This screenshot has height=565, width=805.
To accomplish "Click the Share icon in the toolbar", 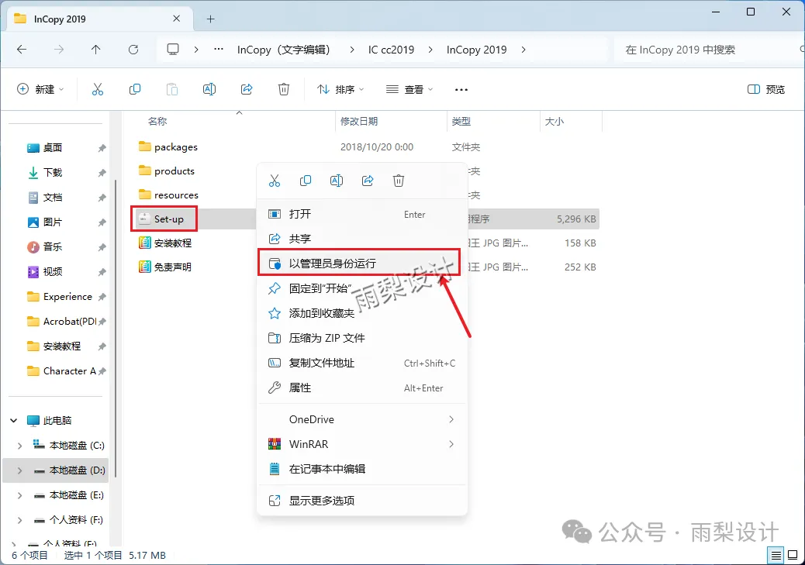I will click(247, 89).
